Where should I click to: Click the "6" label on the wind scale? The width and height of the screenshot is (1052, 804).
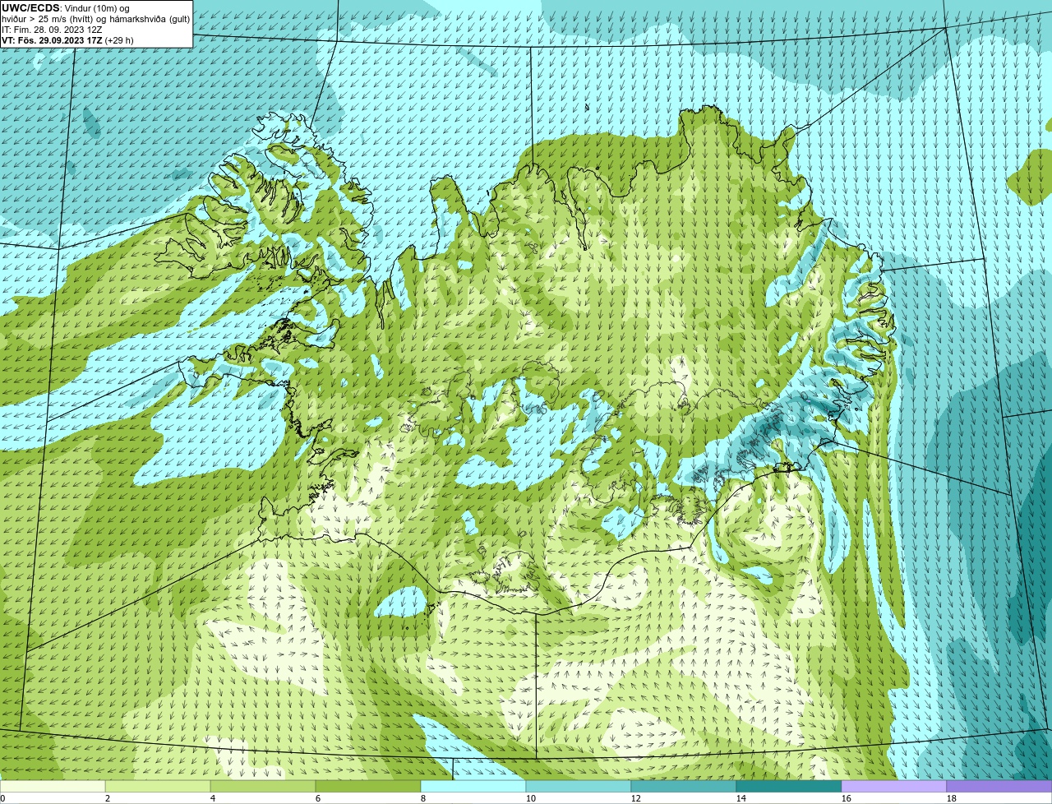click(x=318, y=798)
